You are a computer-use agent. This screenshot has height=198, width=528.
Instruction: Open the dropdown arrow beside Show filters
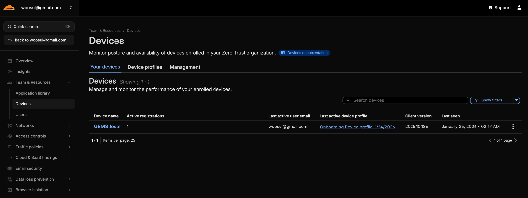pos(517,100)
